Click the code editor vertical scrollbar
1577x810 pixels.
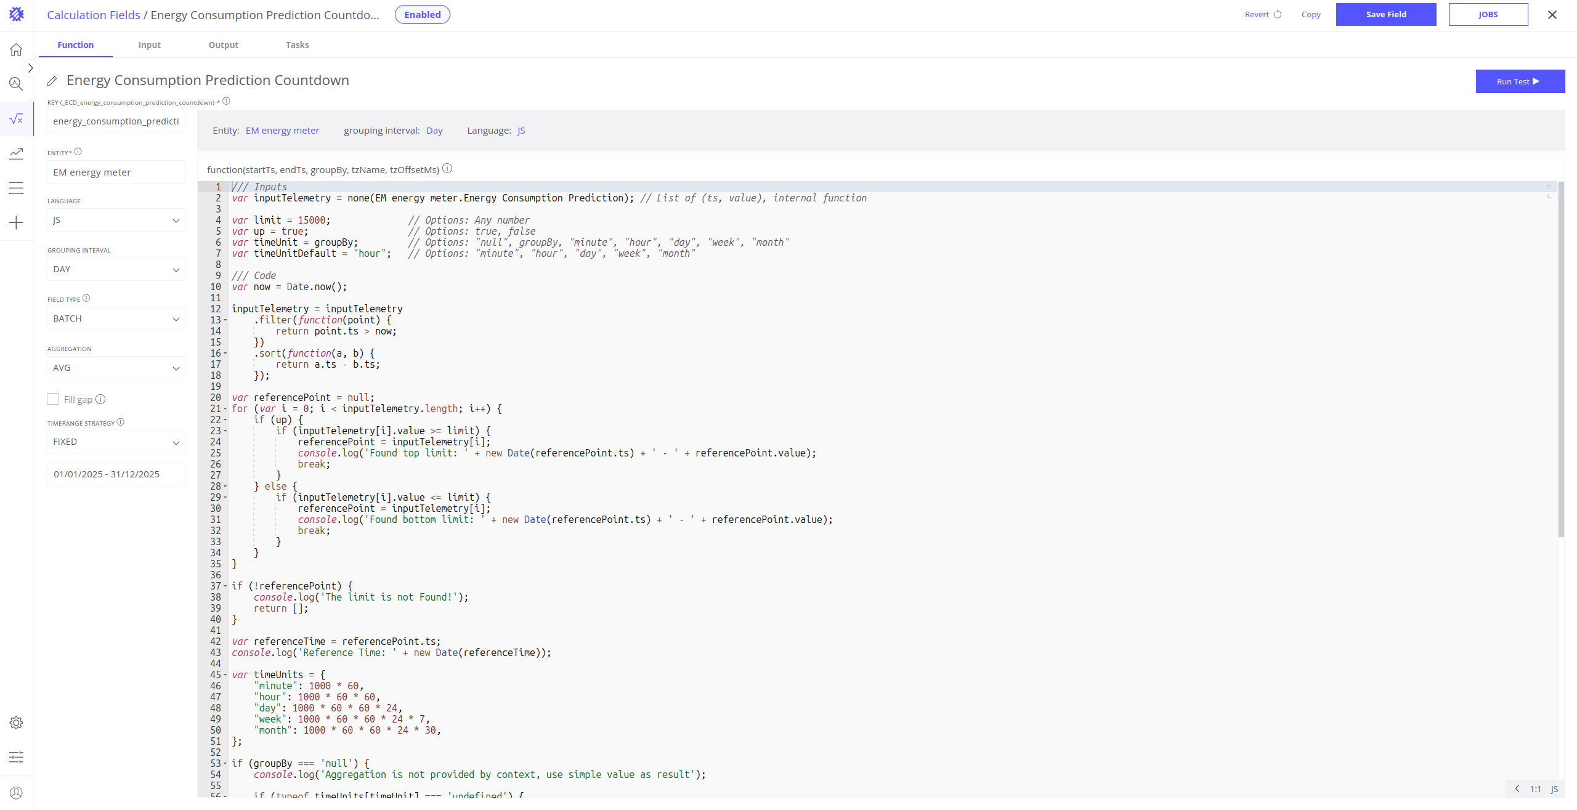pos(1560,357)
